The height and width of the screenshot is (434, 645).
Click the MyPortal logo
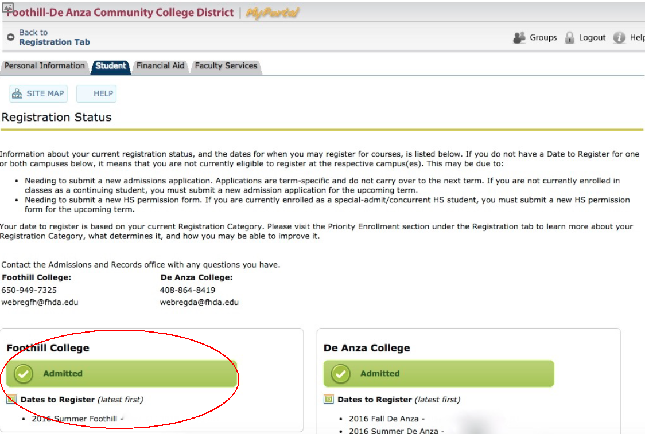tap(273, 13)
